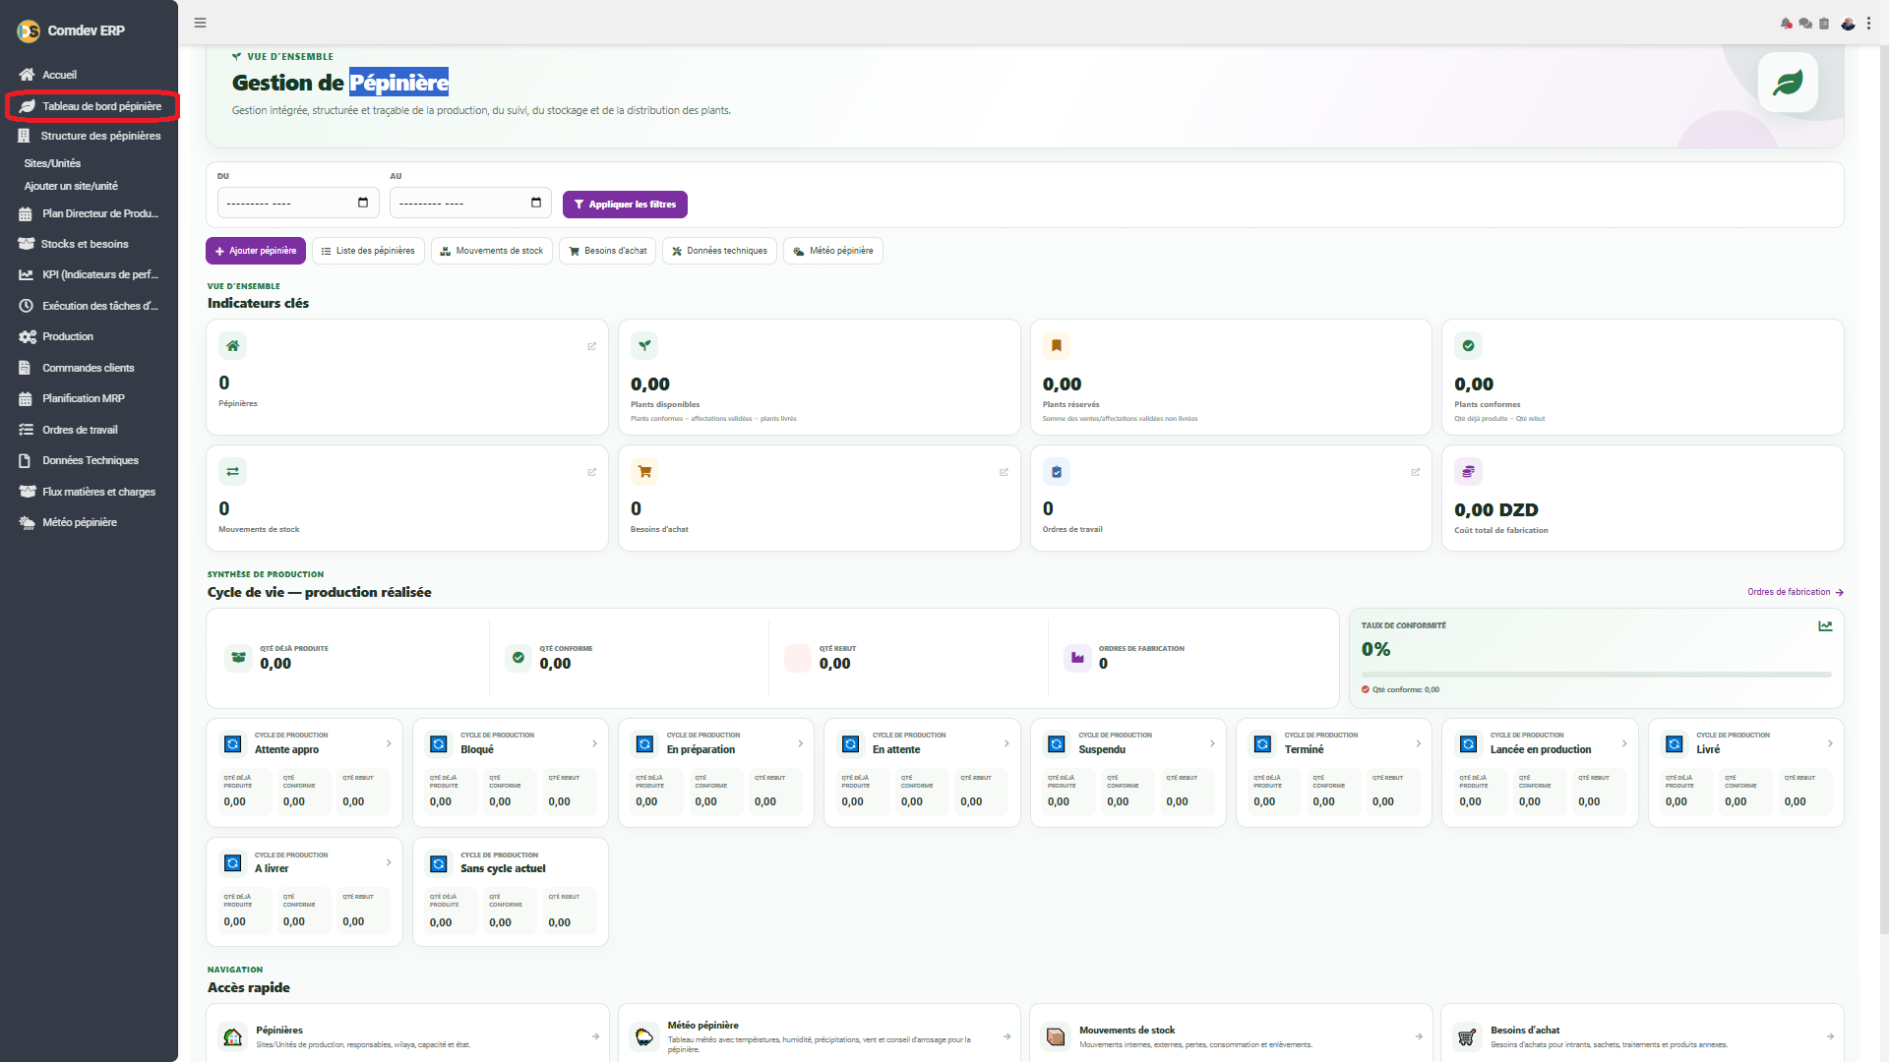
Task: Click the check icon on Plants conformes card
Action: (x=1468, y=346)
